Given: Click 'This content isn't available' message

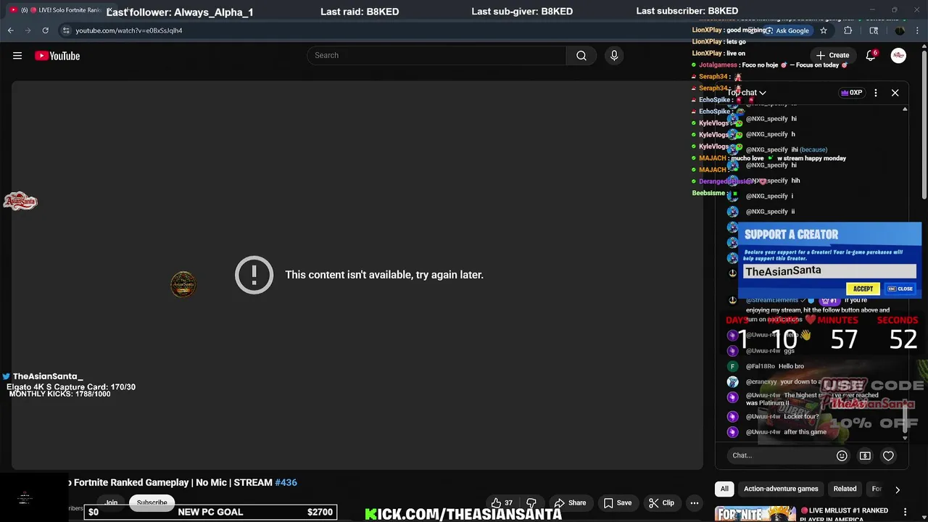Looking at the screenshot, I should 384,275.
